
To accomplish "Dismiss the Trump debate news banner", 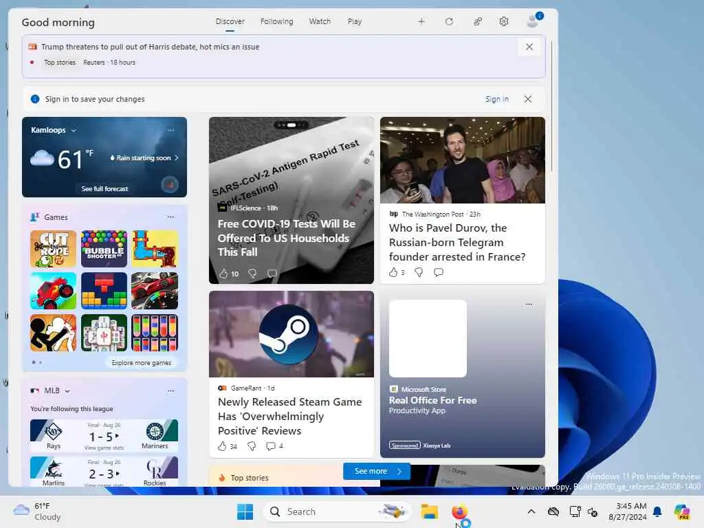I will tap(529, 47).
